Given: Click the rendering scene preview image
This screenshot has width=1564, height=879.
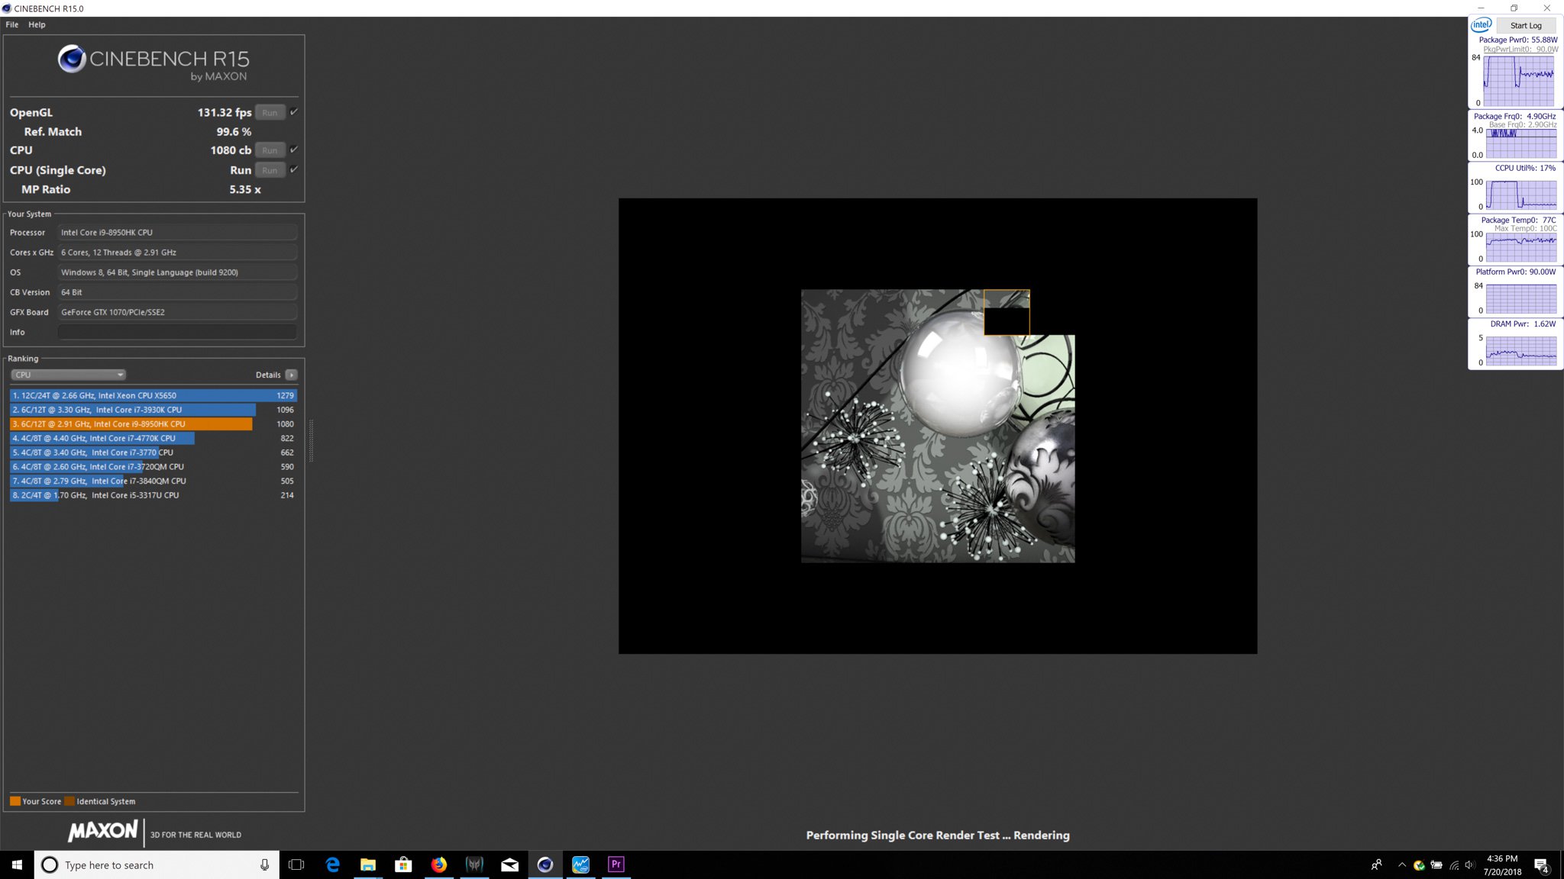Looking at the screenshot, I should (x=938, y=426).
